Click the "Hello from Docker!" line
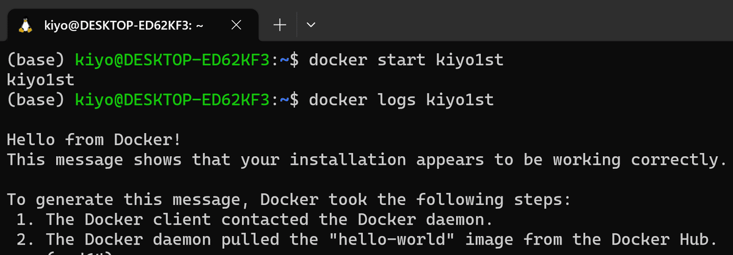This screenshot has width=733, height=255. point(93,140)
